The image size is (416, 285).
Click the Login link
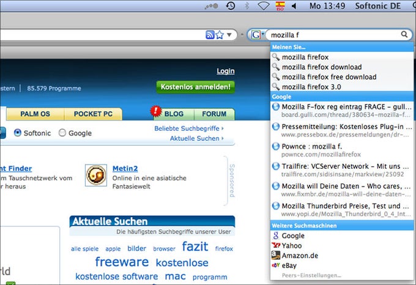coord(226,71)
